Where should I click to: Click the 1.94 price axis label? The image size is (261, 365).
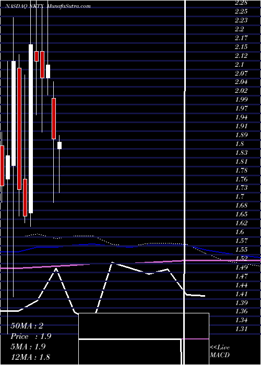click(241, 117)
